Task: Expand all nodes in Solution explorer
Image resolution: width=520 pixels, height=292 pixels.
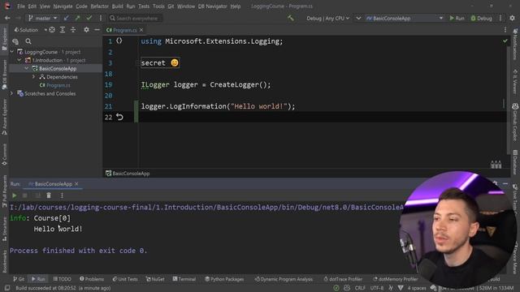Action: [x=63, y=30]
